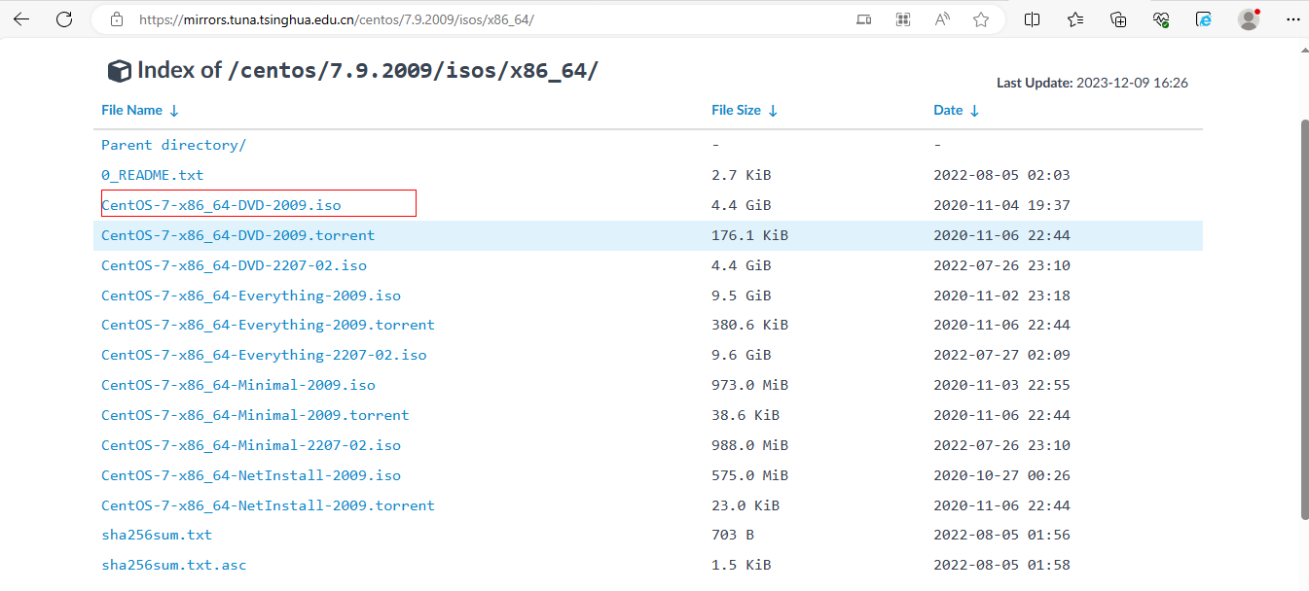Select the 973.0 MiB file size cell

[x=749, y=385]
